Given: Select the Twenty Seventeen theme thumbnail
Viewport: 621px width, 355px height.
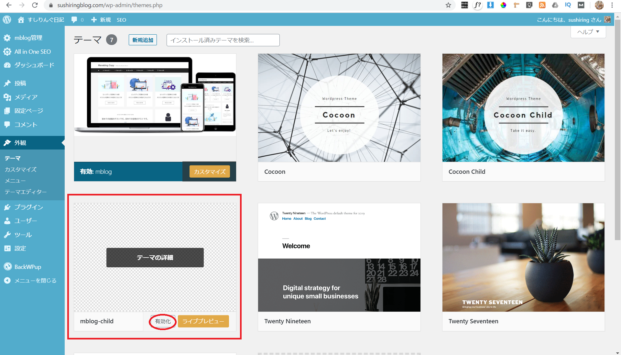Looking at the screenshot, I should point(523,257).
